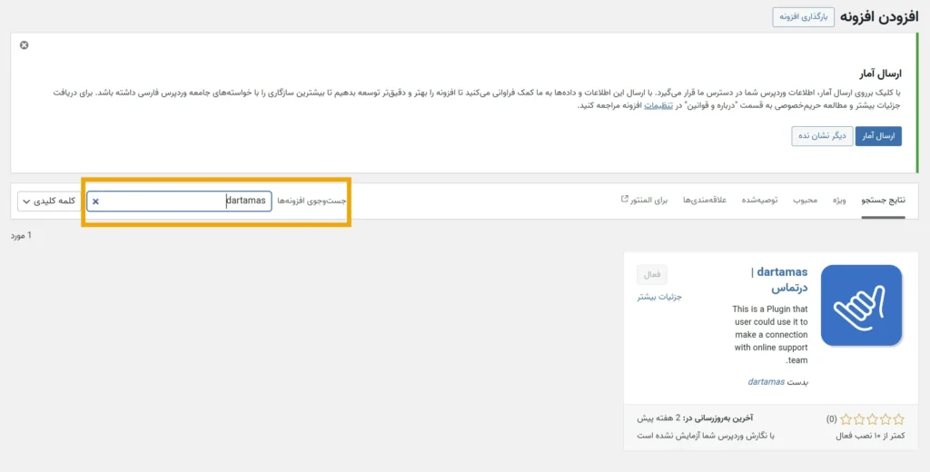Open the کلمه کلیدی search type dropdown

coord(49,201)
